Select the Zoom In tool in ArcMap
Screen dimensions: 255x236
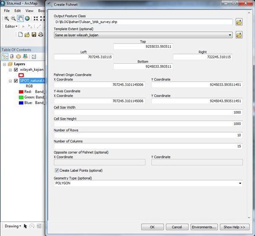pos(6,18)
